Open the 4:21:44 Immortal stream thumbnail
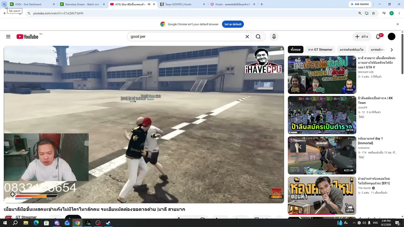 322,155
